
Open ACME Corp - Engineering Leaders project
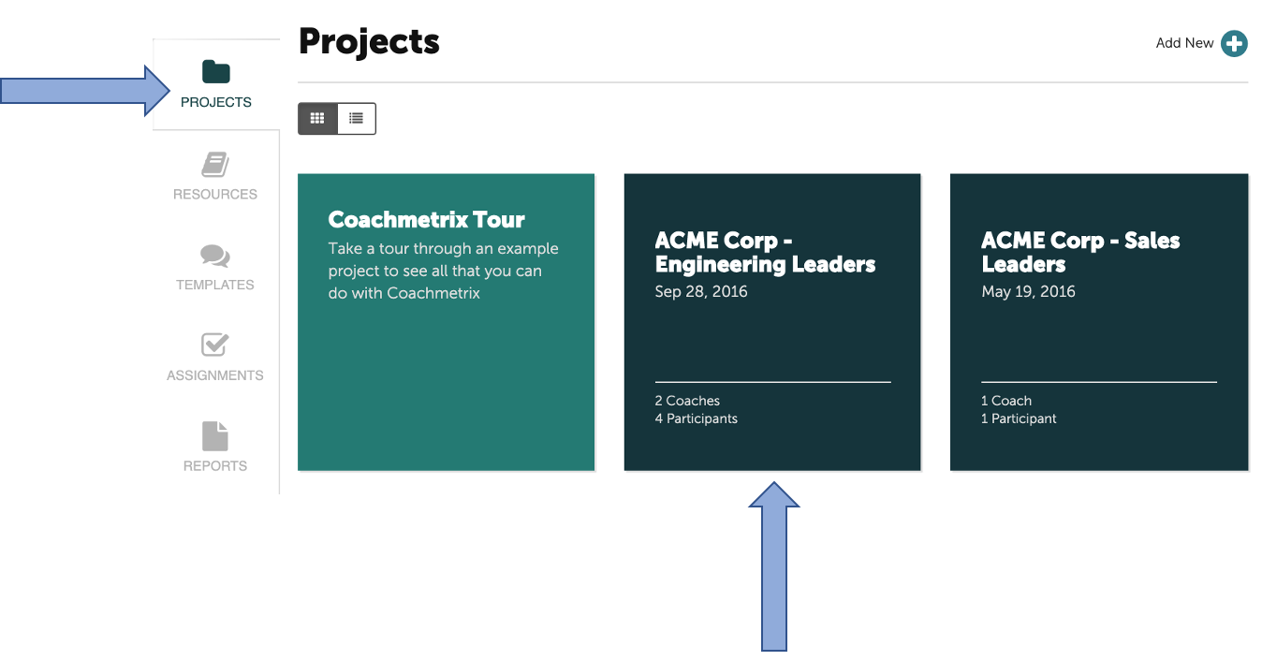[x=772, y=322]
